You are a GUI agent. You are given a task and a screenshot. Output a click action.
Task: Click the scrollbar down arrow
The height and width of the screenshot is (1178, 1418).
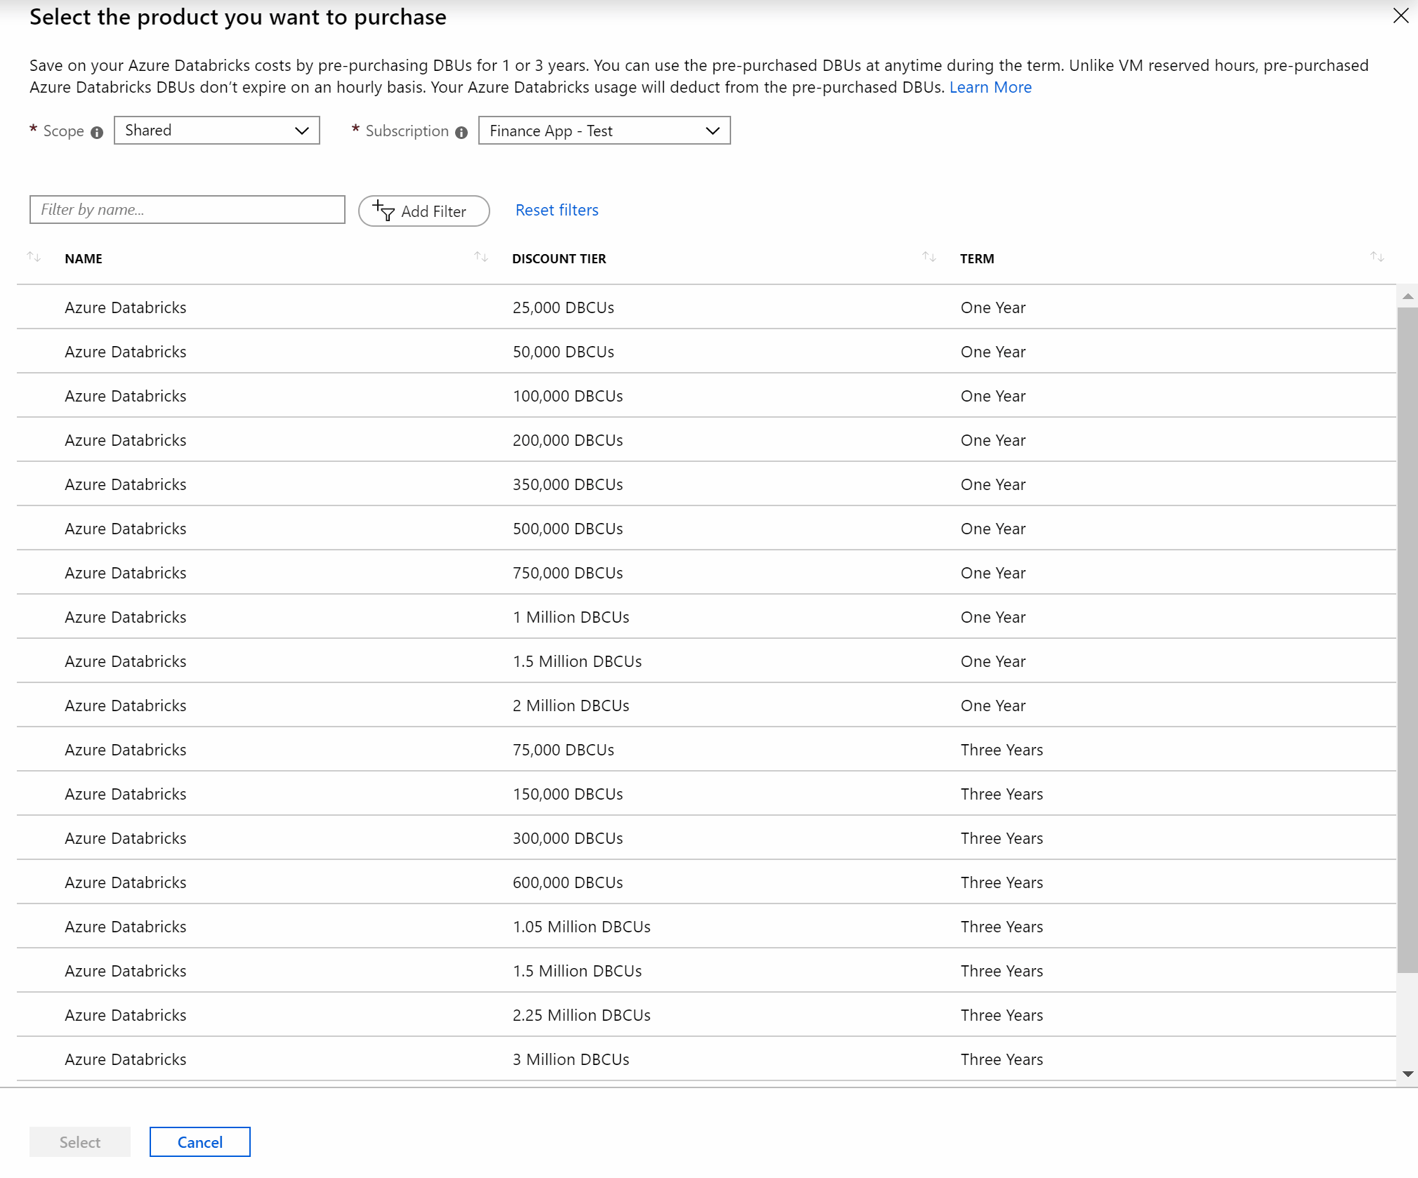(1407, 1073)
